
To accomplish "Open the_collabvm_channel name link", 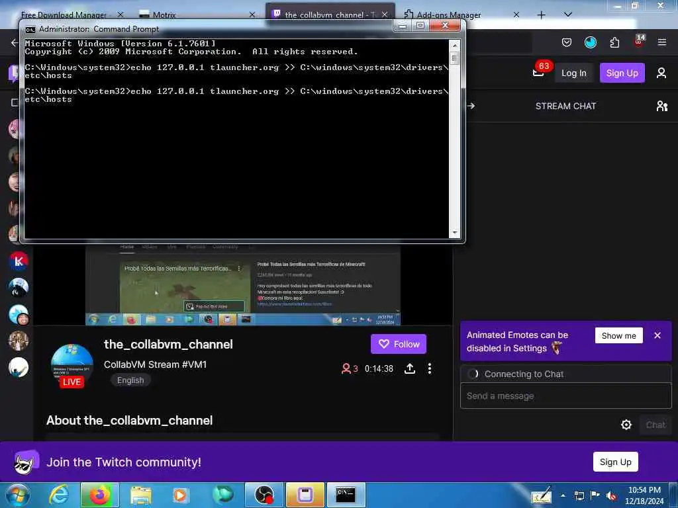I will tap(168, 344).
